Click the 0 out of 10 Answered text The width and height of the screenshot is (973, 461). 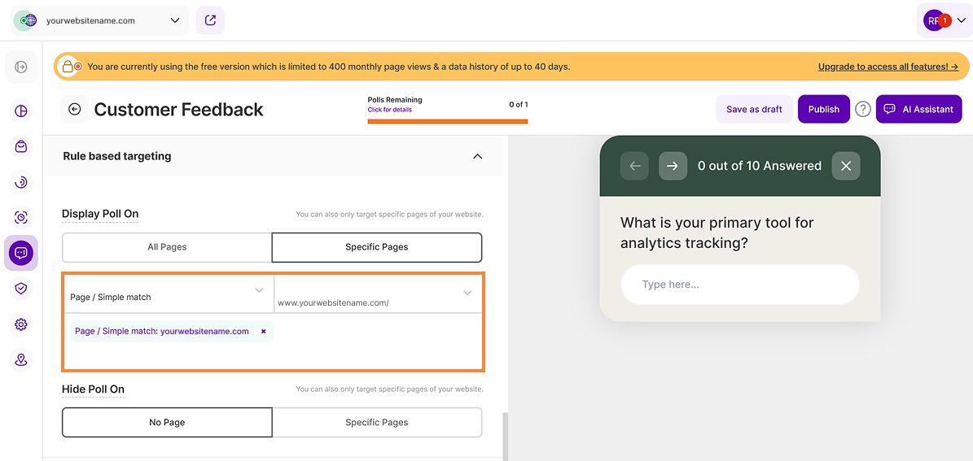(x=760, y=166)
